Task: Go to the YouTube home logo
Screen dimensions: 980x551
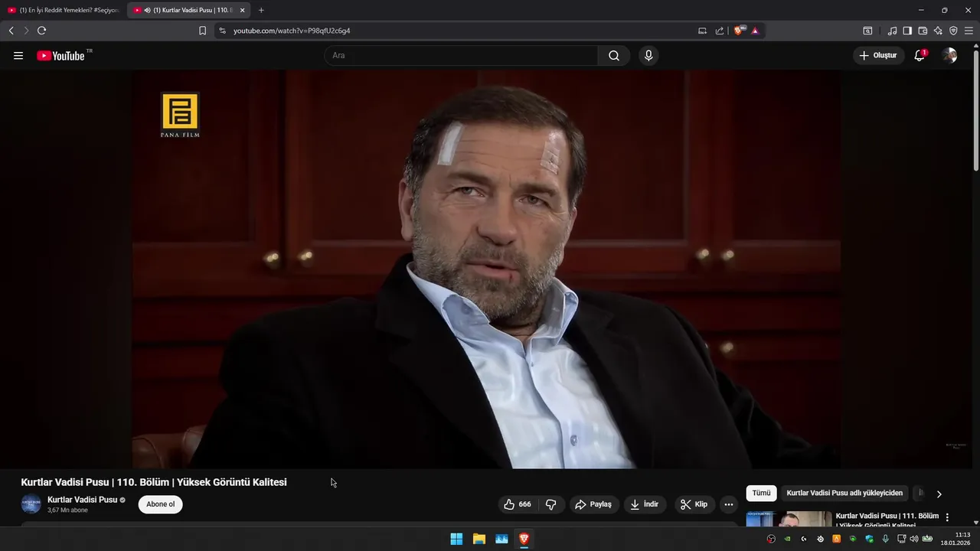Action: (x=60, y=56)
